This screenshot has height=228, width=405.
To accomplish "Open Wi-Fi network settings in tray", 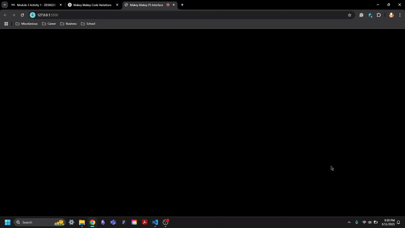I will tap(364, 222).
